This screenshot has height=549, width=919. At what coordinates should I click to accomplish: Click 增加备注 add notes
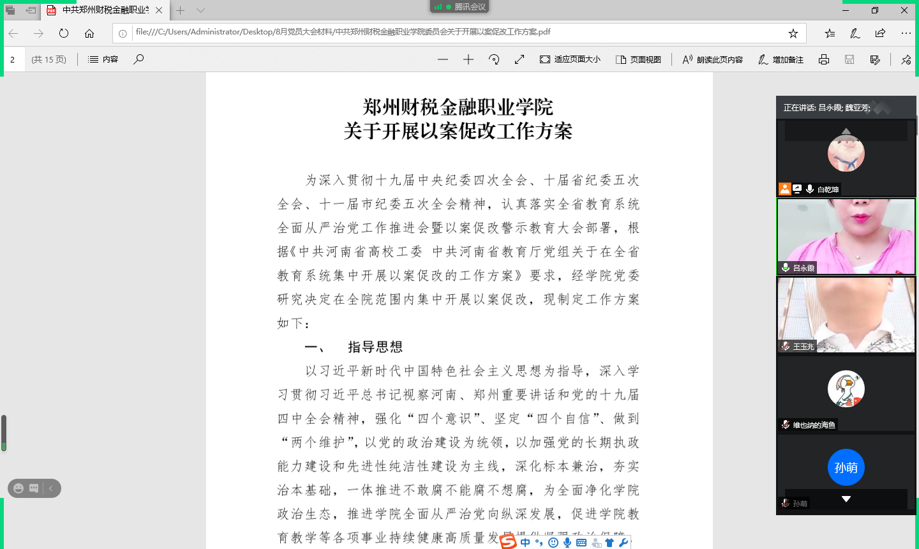pyautogui.click(x=781, y=59)
